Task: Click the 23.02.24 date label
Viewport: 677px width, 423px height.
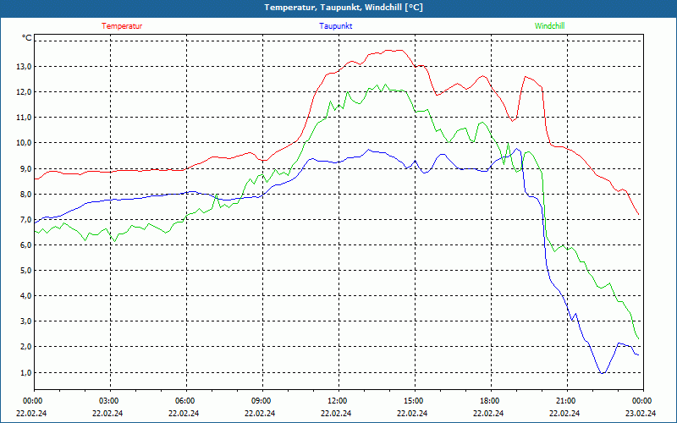Action: tap(641, 413)
